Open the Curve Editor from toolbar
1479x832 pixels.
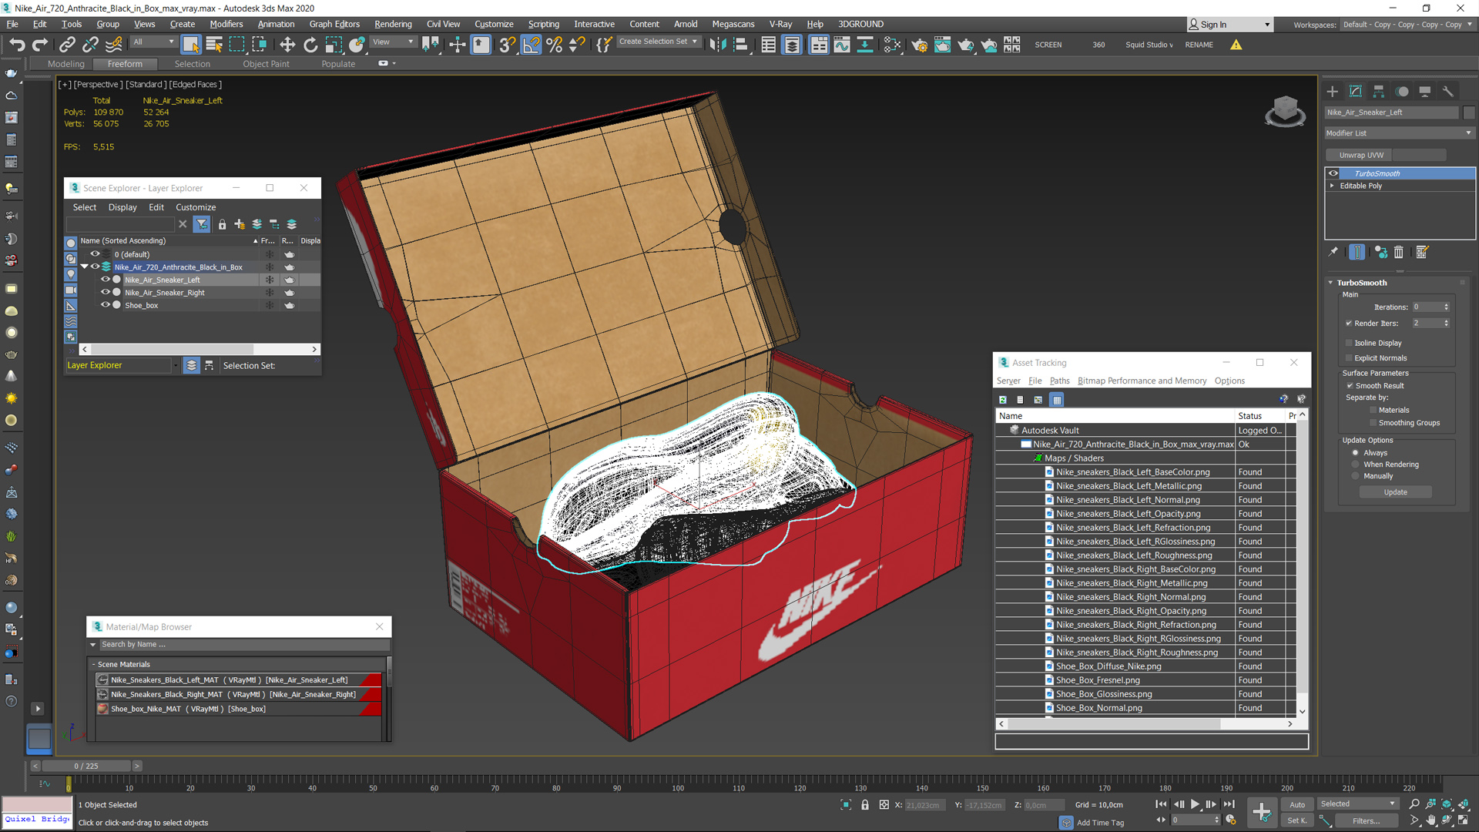coord(842,45)
